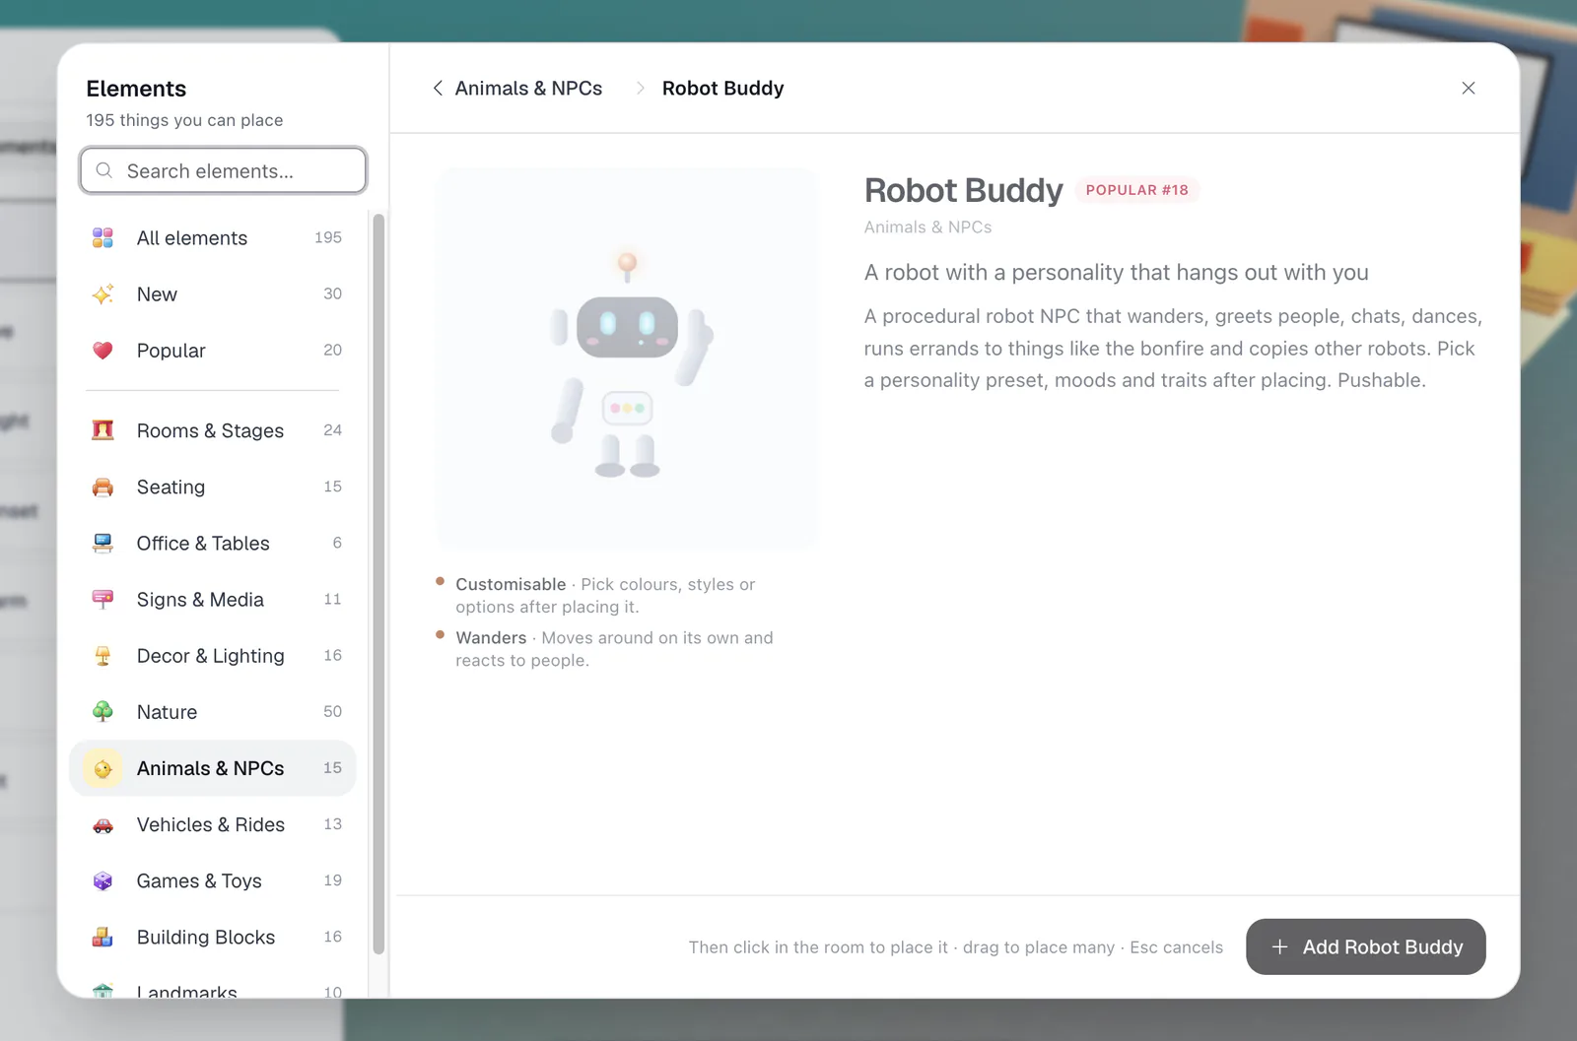Click the Popular heart icon

point(103,350)
